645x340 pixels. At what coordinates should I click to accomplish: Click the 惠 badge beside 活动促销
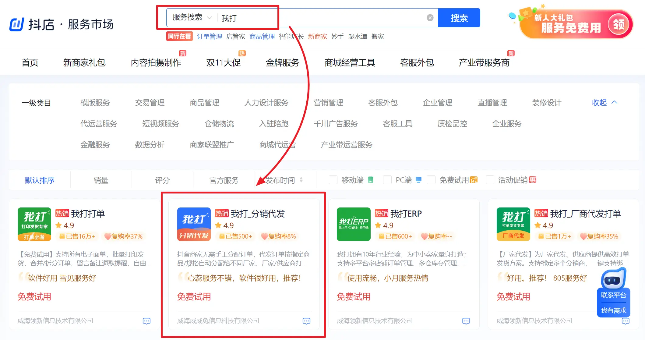(x=533, y=180)
